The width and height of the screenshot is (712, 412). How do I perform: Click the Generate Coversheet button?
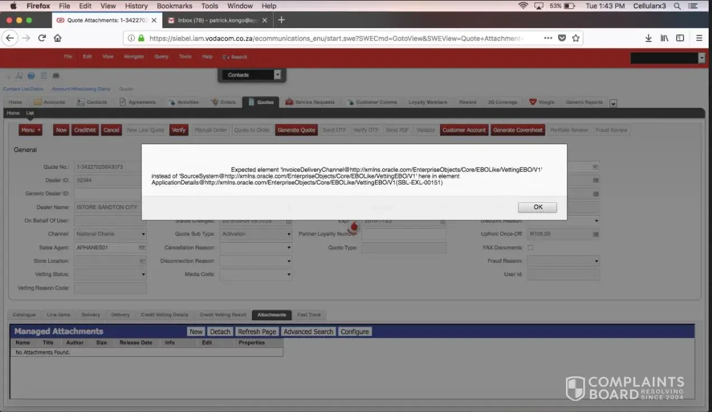[x=518, y=130]
